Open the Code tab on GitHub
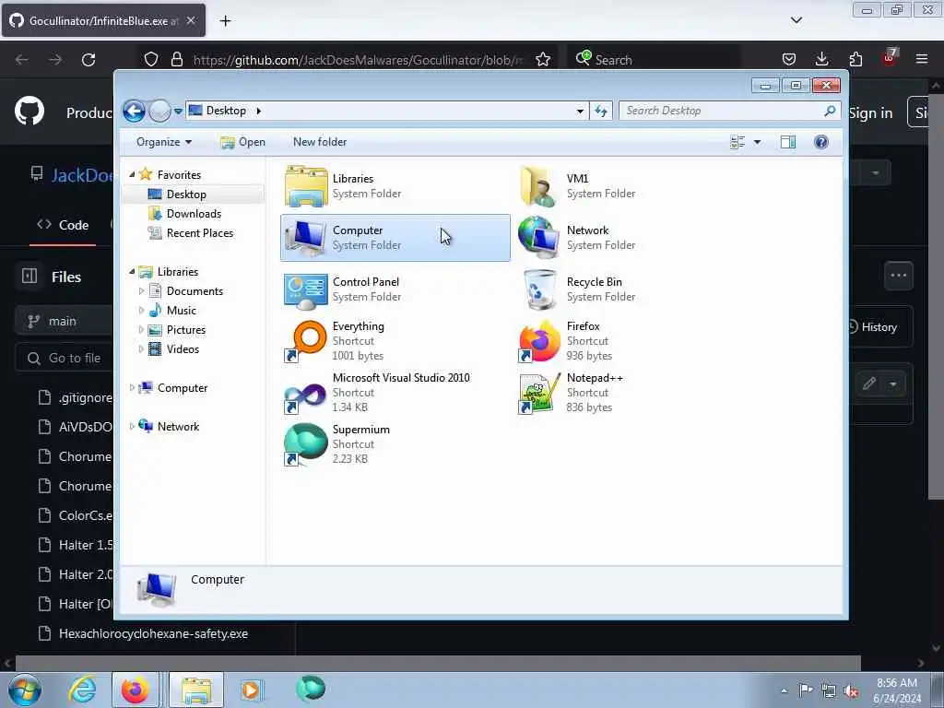944x708 pixels. click(x=63, y=225)
